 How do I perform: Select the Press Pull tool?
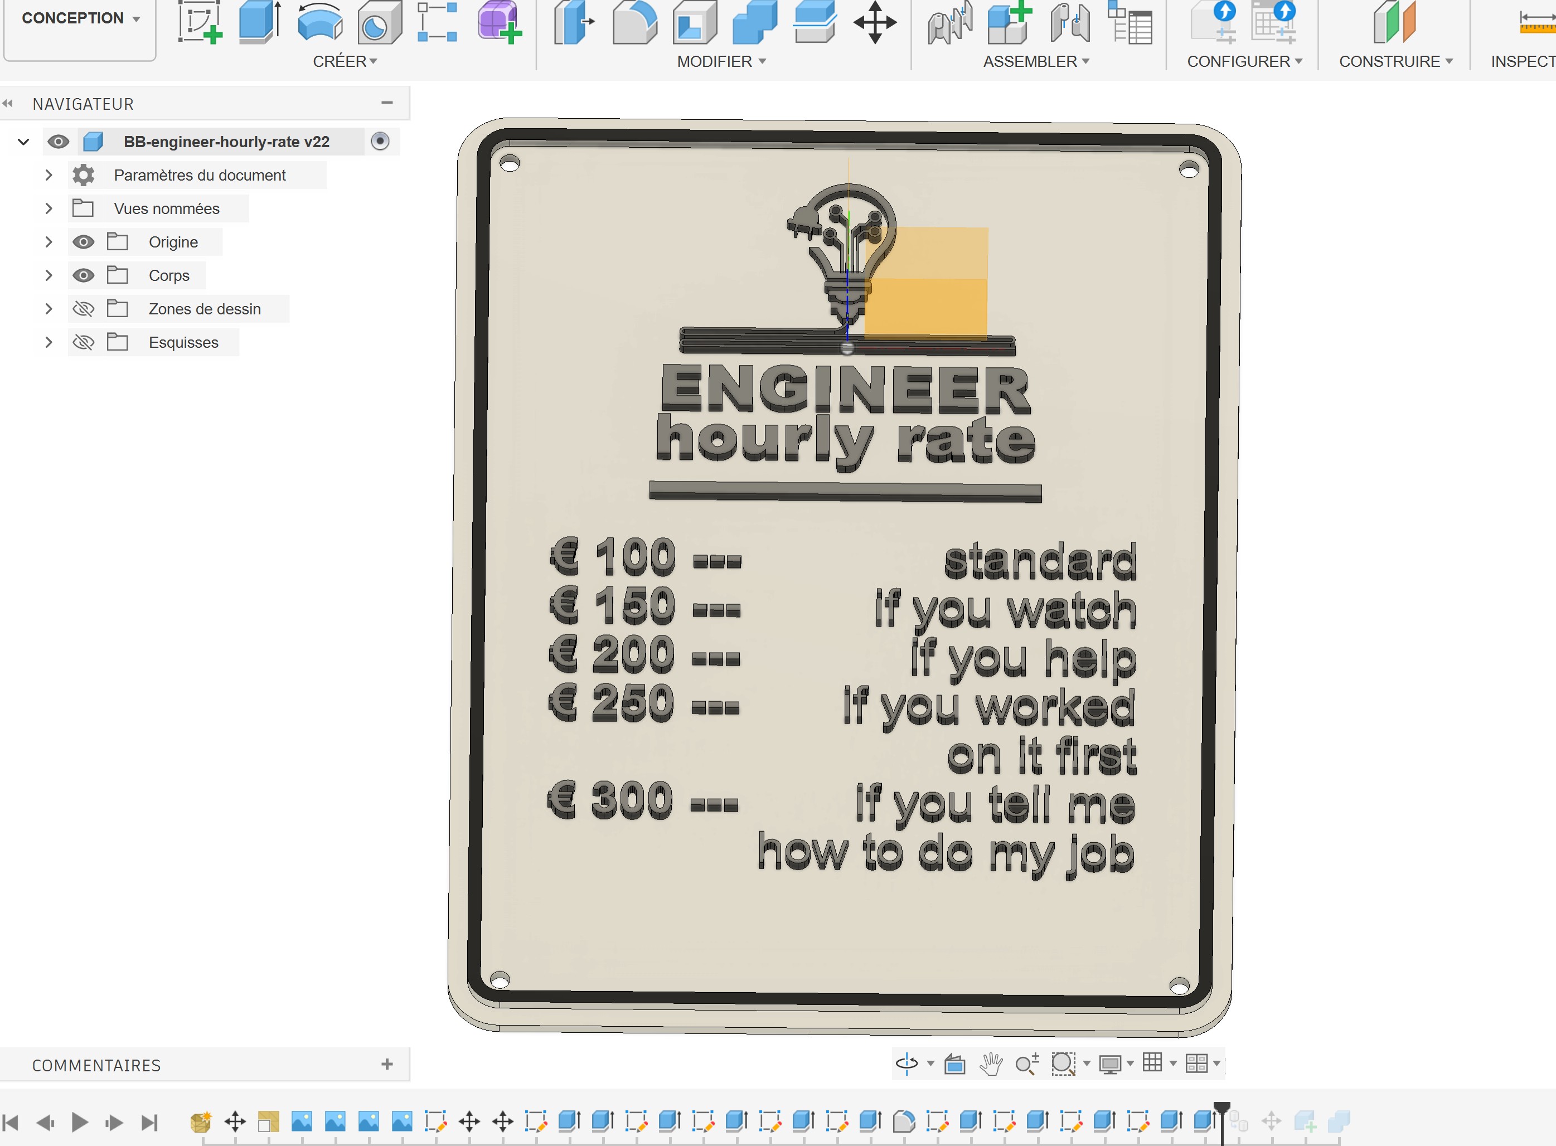pos(574,22)
